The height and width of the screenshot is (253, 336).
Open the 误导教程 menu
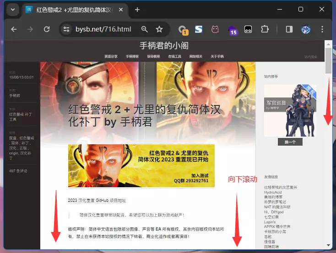153,57
